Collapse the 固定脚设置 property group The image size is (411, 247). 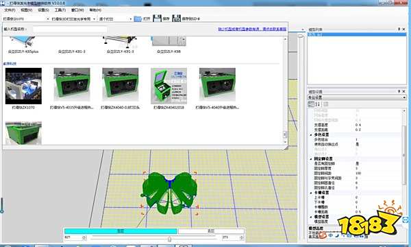coord(311,158)
